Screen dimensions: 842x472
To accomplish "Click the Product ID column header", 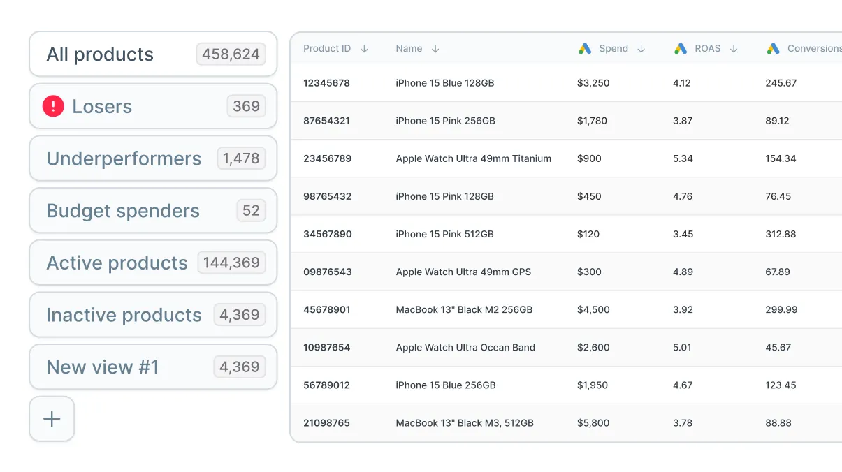I will coord(327,49).
